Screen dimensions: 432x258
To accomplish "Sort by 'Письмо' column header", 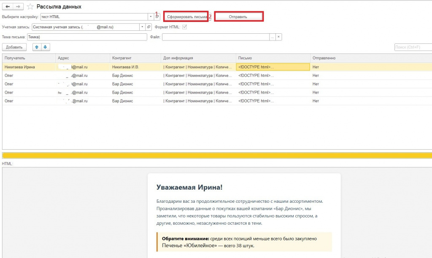I will click(273, 58).
